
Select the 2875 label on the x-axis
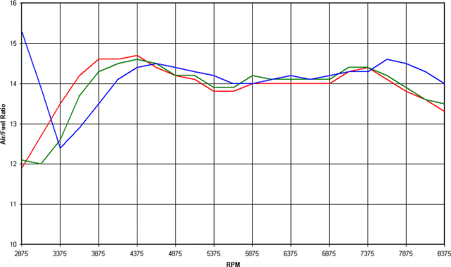[x=22, y=253]
